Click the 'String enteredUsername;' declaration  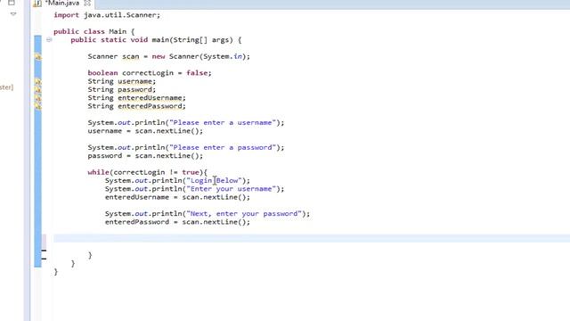tap(136, 98)
